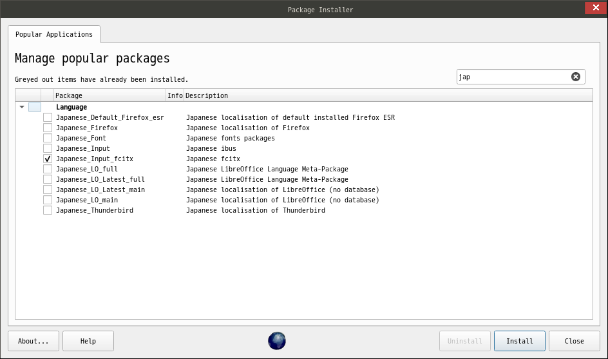Click the Info column header
This screenshot has height=359, width=608.
(x=175, y=95)
